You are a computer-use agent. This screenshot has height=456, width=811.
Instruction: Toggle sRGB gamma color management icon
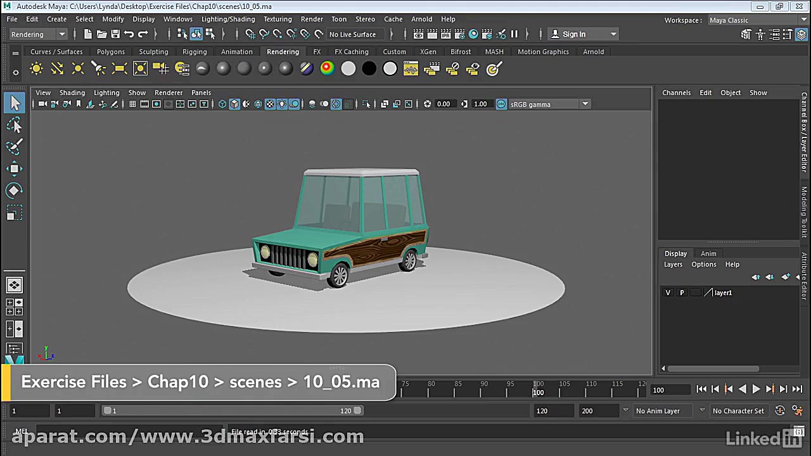(501, 104)
